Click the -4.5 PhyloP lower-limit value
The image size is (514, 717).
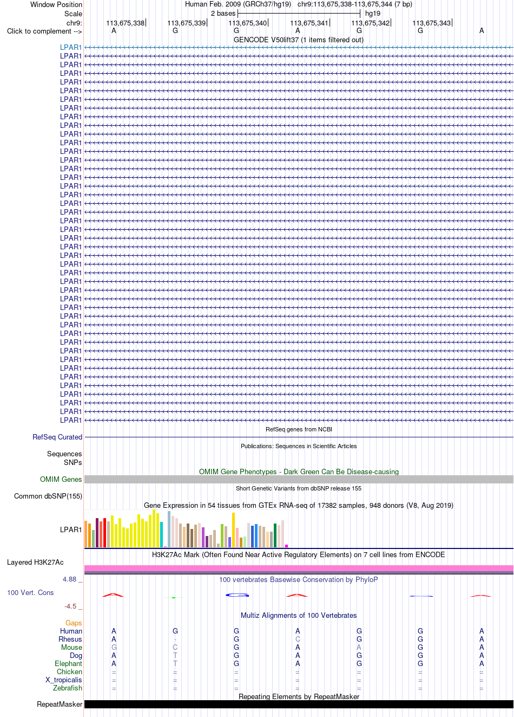click(70, 606)
